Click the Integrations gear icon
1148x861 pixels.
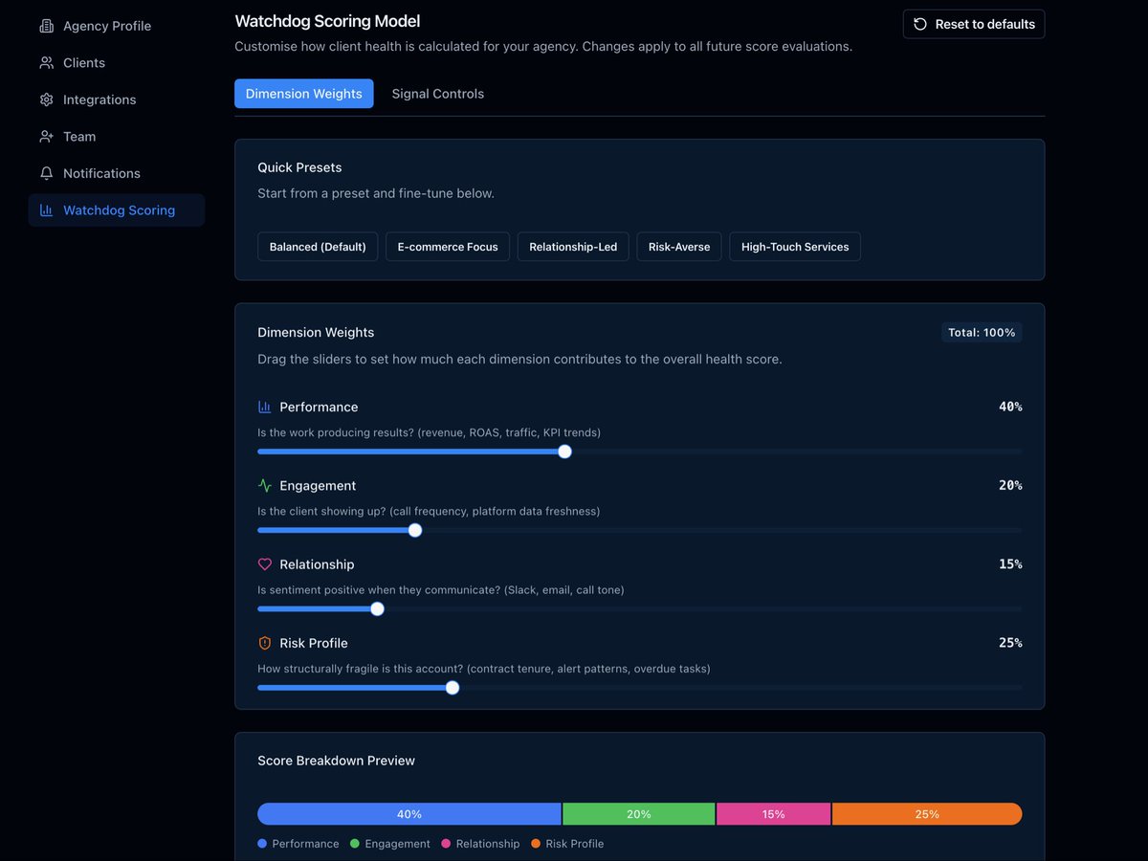[x=46, y=99]
